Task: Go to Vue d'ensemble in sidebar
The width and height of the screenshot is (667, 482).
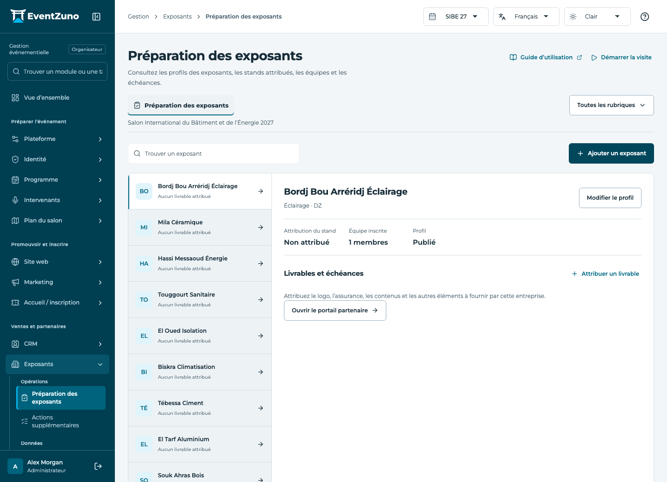Action: pyautogui.click(x=57, y=98)
